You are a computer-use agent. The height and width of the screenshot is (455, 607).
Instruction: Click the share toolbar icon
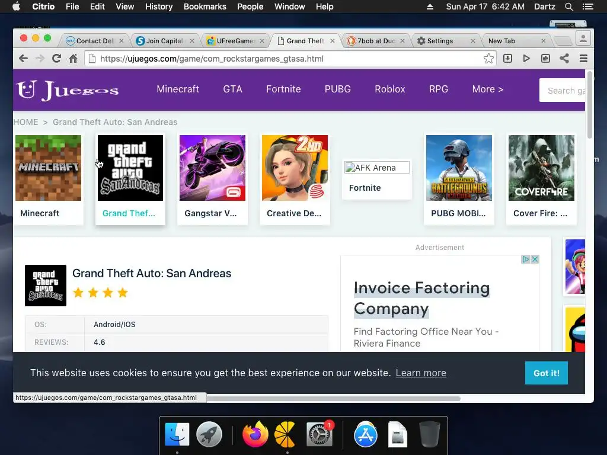(564, 59)
